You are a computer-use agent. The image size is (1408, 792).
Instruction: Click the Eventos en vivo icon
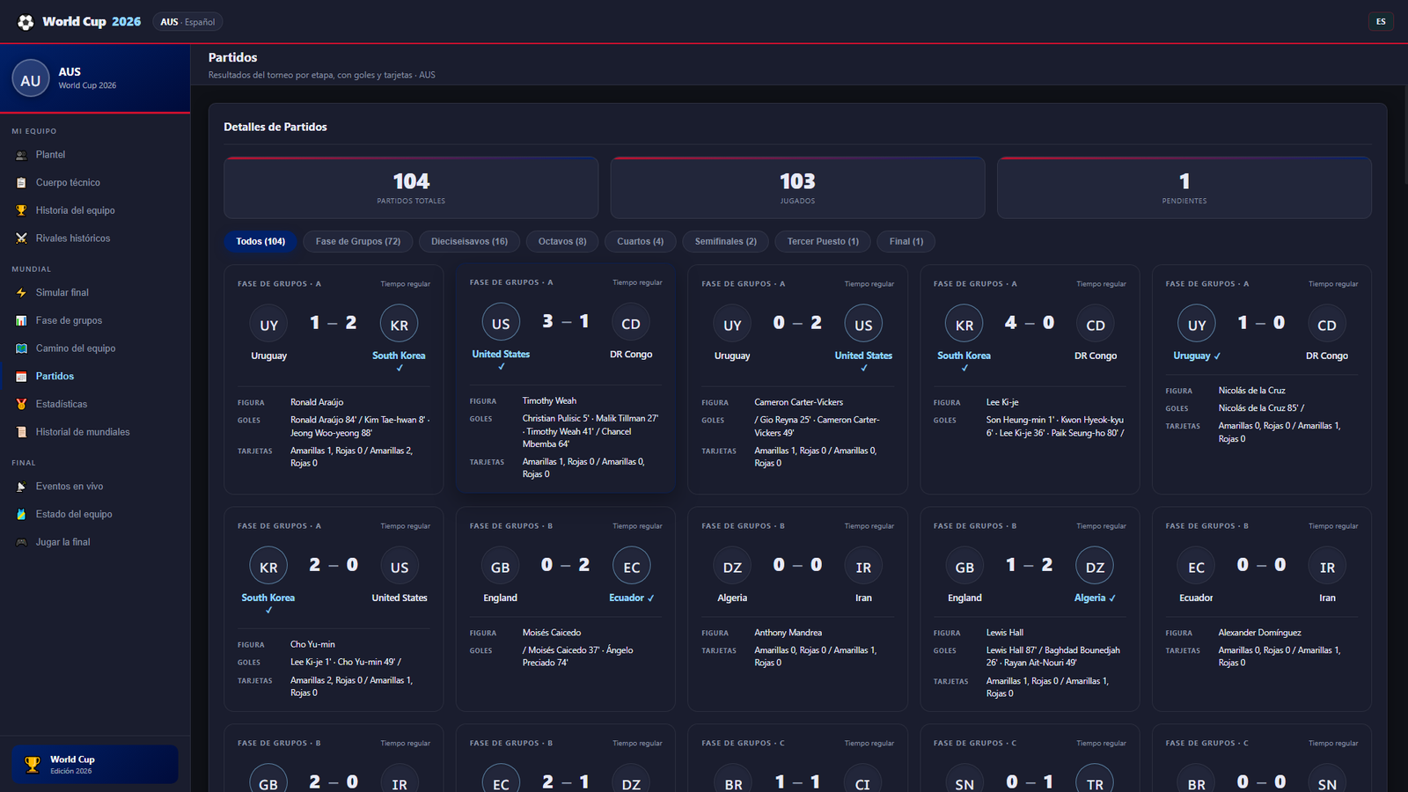[21, 487]
